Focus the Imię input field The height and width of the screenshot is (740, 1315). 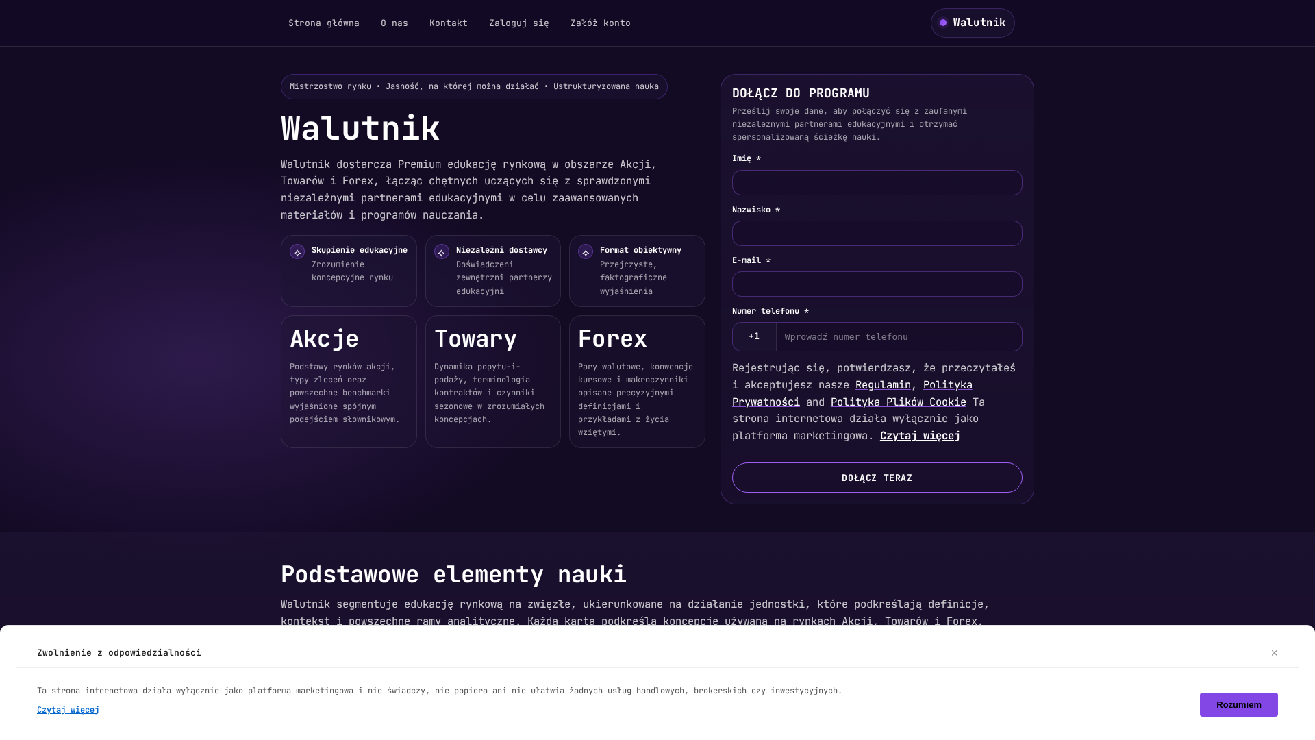click(877, 183)
